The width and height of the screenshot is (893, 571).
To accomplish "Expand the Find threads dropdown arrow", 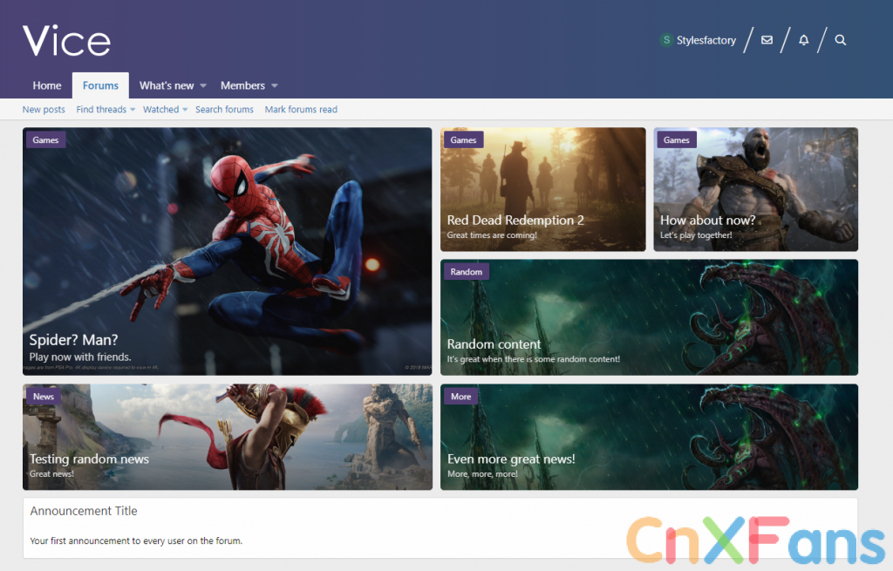I will click(x=133, y=109).
